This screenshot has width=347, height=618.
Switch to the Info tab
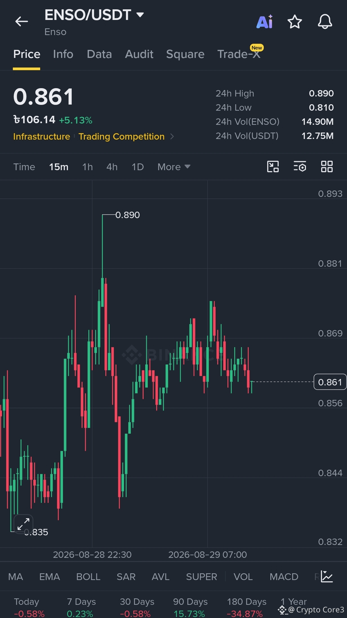(63, 54)
